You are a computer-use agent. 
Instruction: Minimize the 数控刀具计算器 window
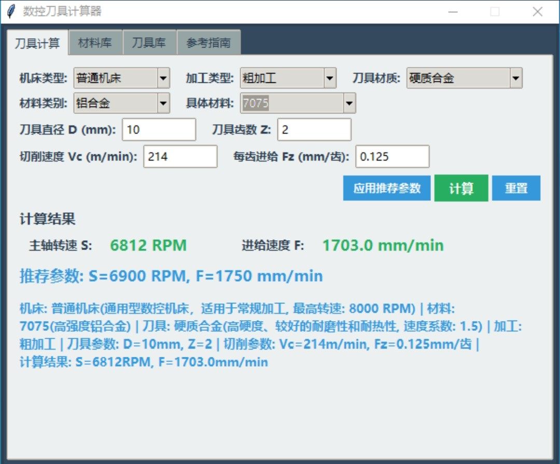pos(453,11)
